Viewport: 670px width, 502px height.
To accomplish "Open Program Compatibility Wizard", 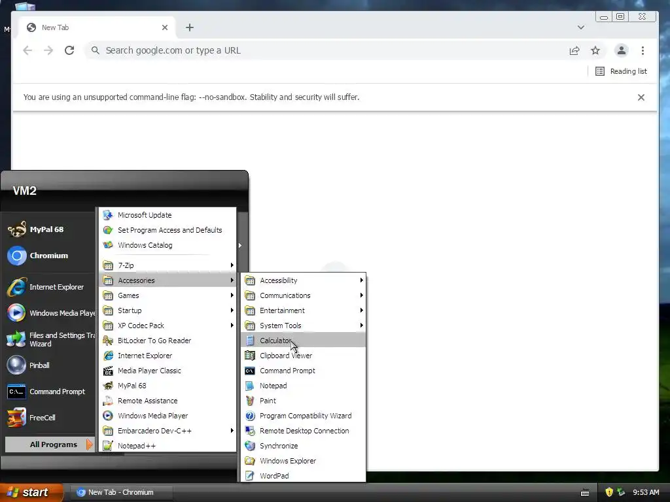I will point(303,416).
